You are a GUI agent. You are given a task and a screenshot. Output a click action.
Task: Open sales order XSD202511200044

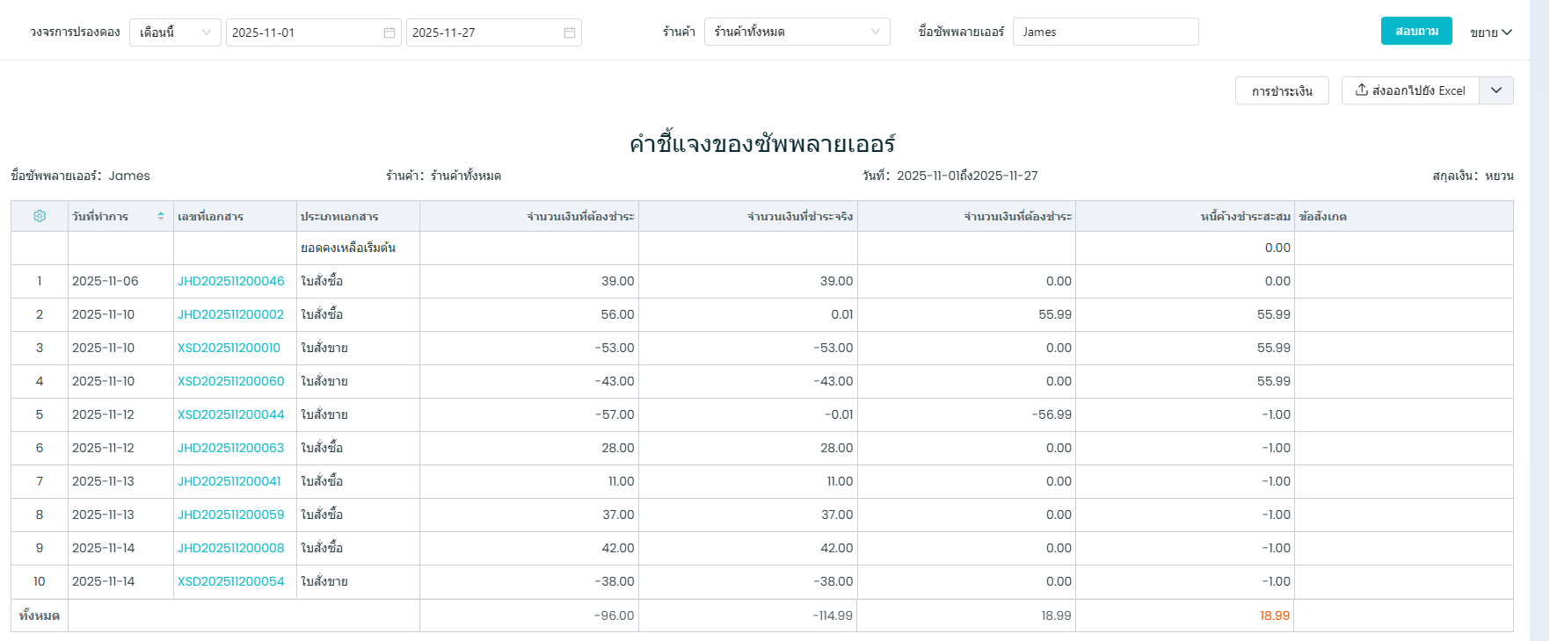(231, 414)
